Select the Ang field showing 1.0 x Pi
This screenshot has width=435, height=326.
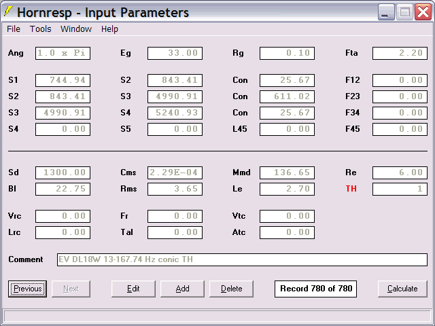(x=63, y=53)
